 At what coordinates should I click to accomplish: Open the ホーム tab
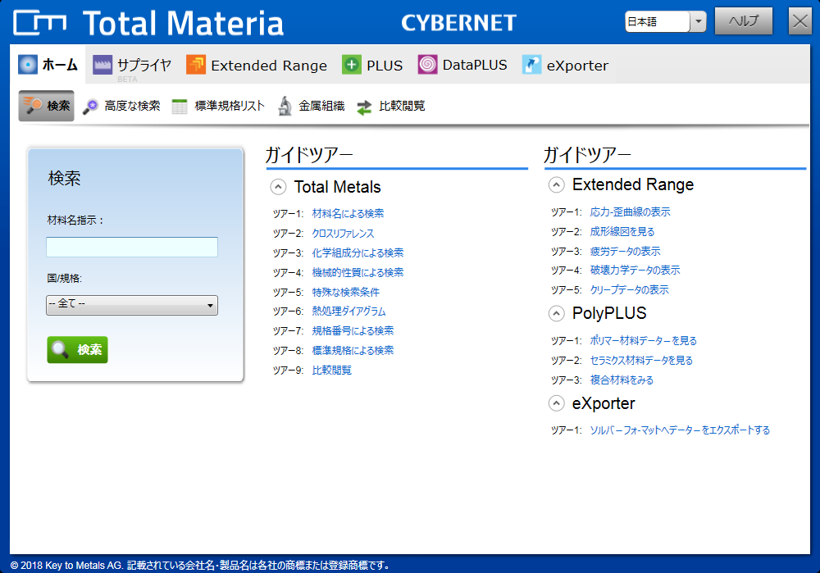point(48,65)
